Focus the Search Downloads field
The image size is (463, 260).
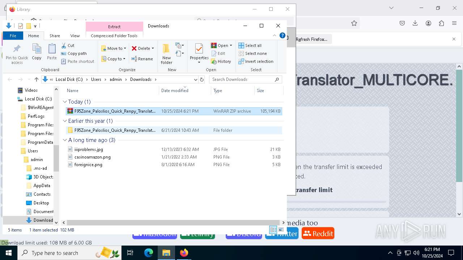coord(245,79)
